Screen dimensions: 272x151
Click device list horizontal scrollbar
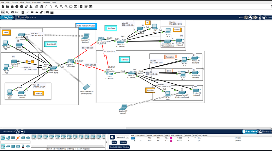68,146
